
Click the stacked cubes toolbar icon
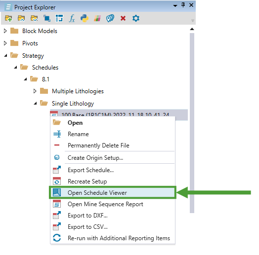[47, 18]
